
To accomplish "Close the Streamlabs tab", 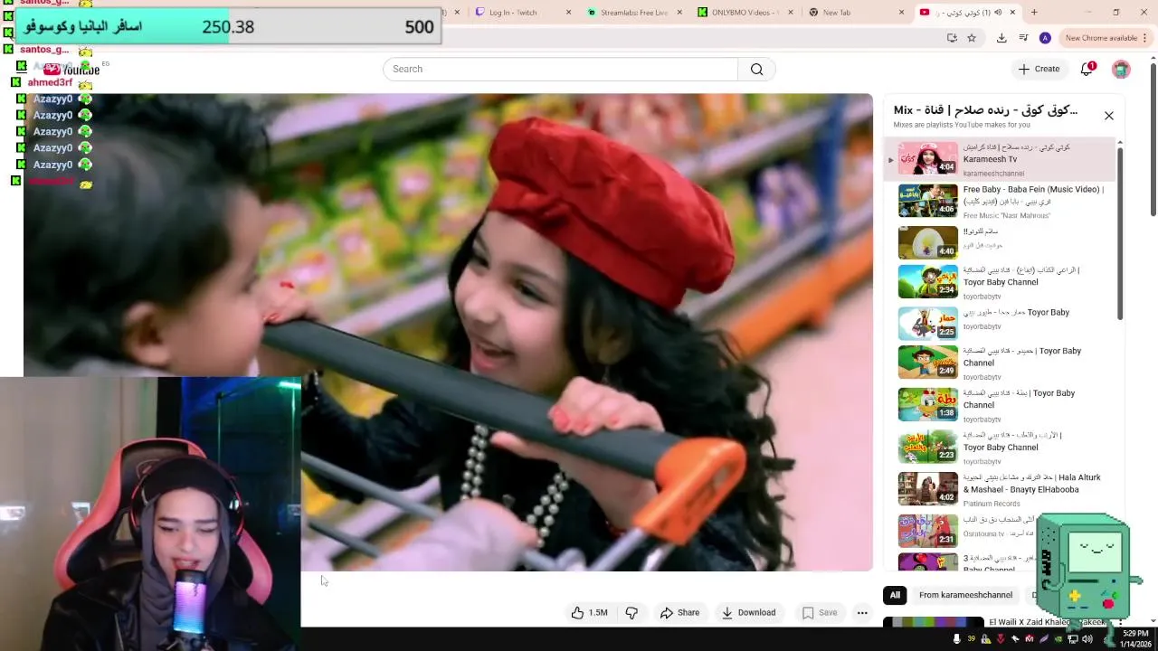I will [680, 13].
